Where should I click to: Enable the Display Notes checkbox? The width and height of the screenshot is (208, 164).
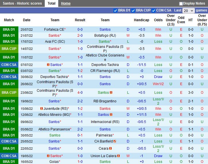181,3
